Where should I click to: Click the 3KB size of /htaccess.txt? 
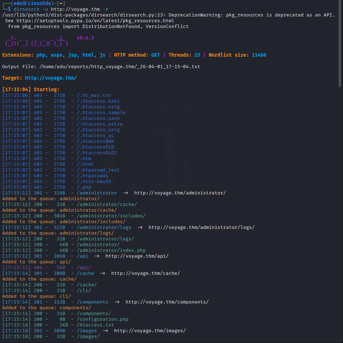tap(64, 325)
